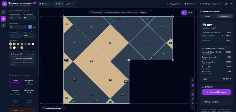Click the 2.5 m dimension label on top wall
This screenshot has height=112, width=236.
[x=118, y=19]
